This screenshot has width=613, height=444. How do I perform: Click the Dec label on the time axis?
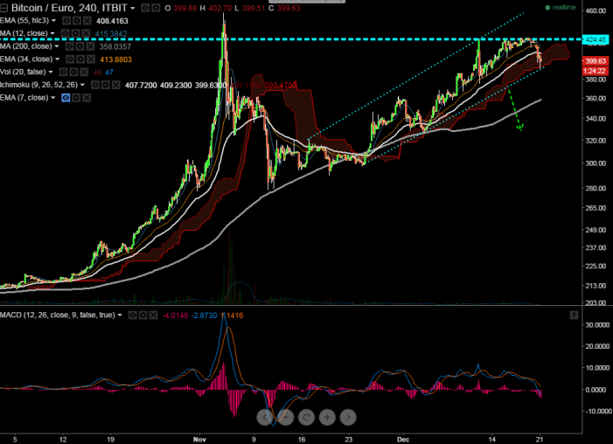coord(402,440)
